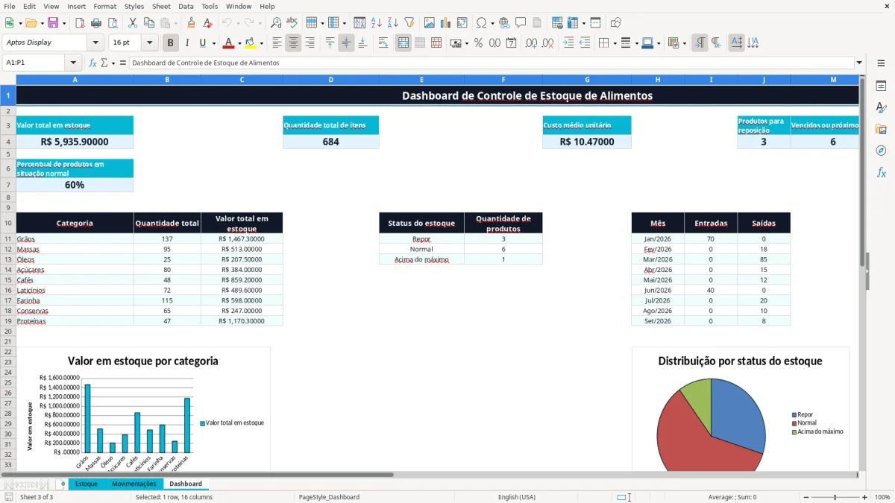The image size is (895, 503).
Task: Clear direct formatting
Action: (x=208, y=23)
